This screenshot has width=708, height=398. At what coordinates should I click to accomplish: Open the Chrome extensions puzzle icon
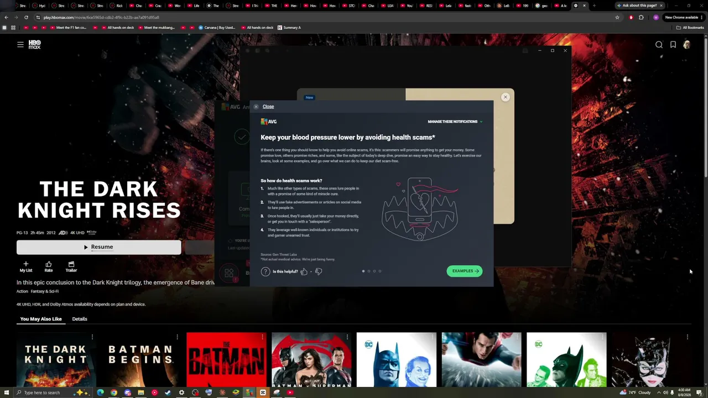[x=641, y=17]
